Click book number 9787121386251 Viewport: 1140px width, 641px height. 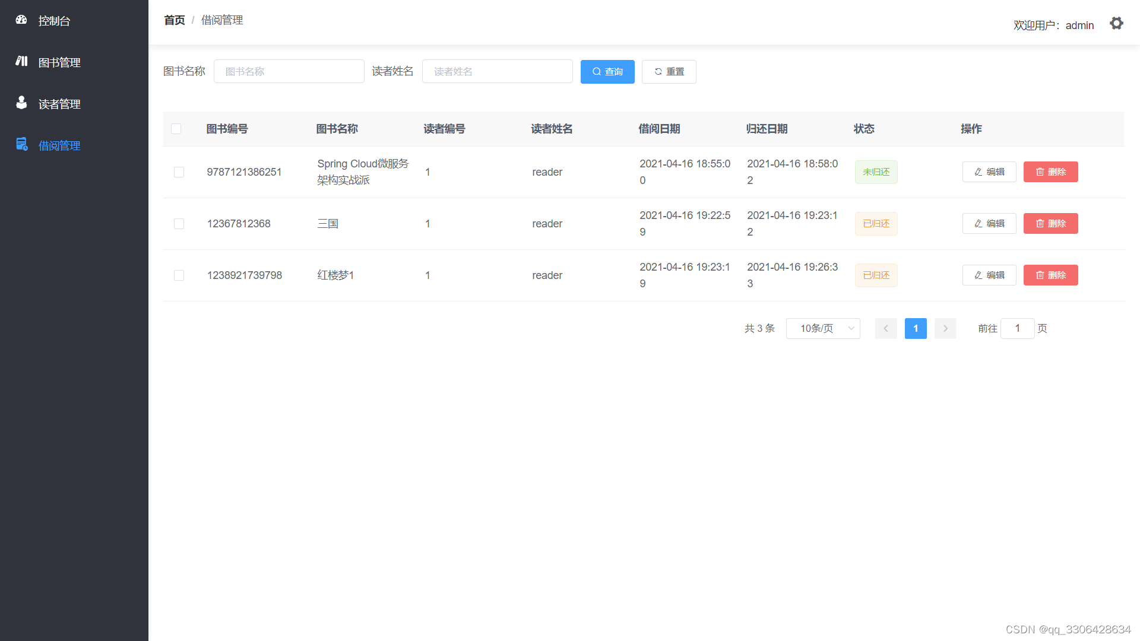click(x=244, y=172)
